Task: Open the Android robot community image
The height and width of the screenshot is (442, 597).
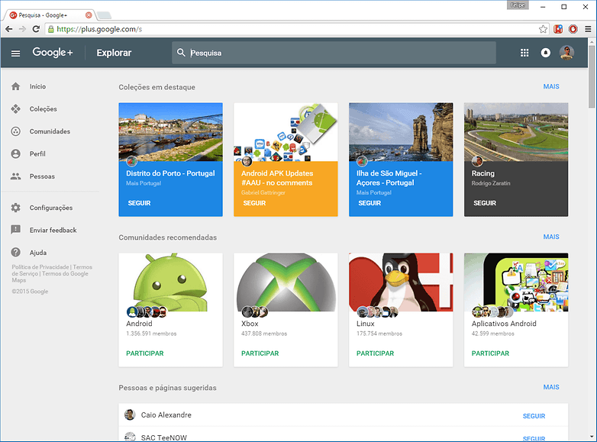Action: tap(170, 282)
